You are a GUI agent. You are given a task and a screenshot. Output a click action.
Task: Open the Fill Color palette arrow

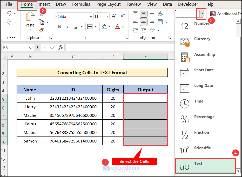(110, 27)
